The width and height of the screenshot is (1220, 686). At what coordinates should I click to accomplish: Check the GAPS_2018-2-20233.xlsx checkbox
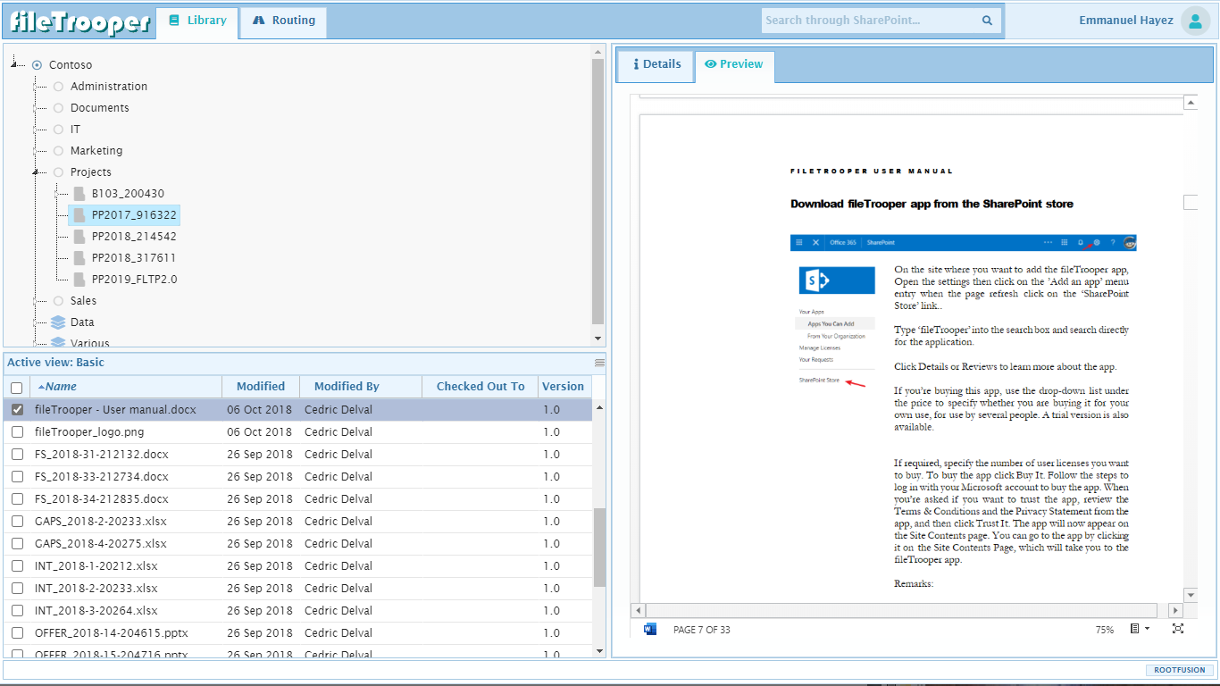coord(17,521)
